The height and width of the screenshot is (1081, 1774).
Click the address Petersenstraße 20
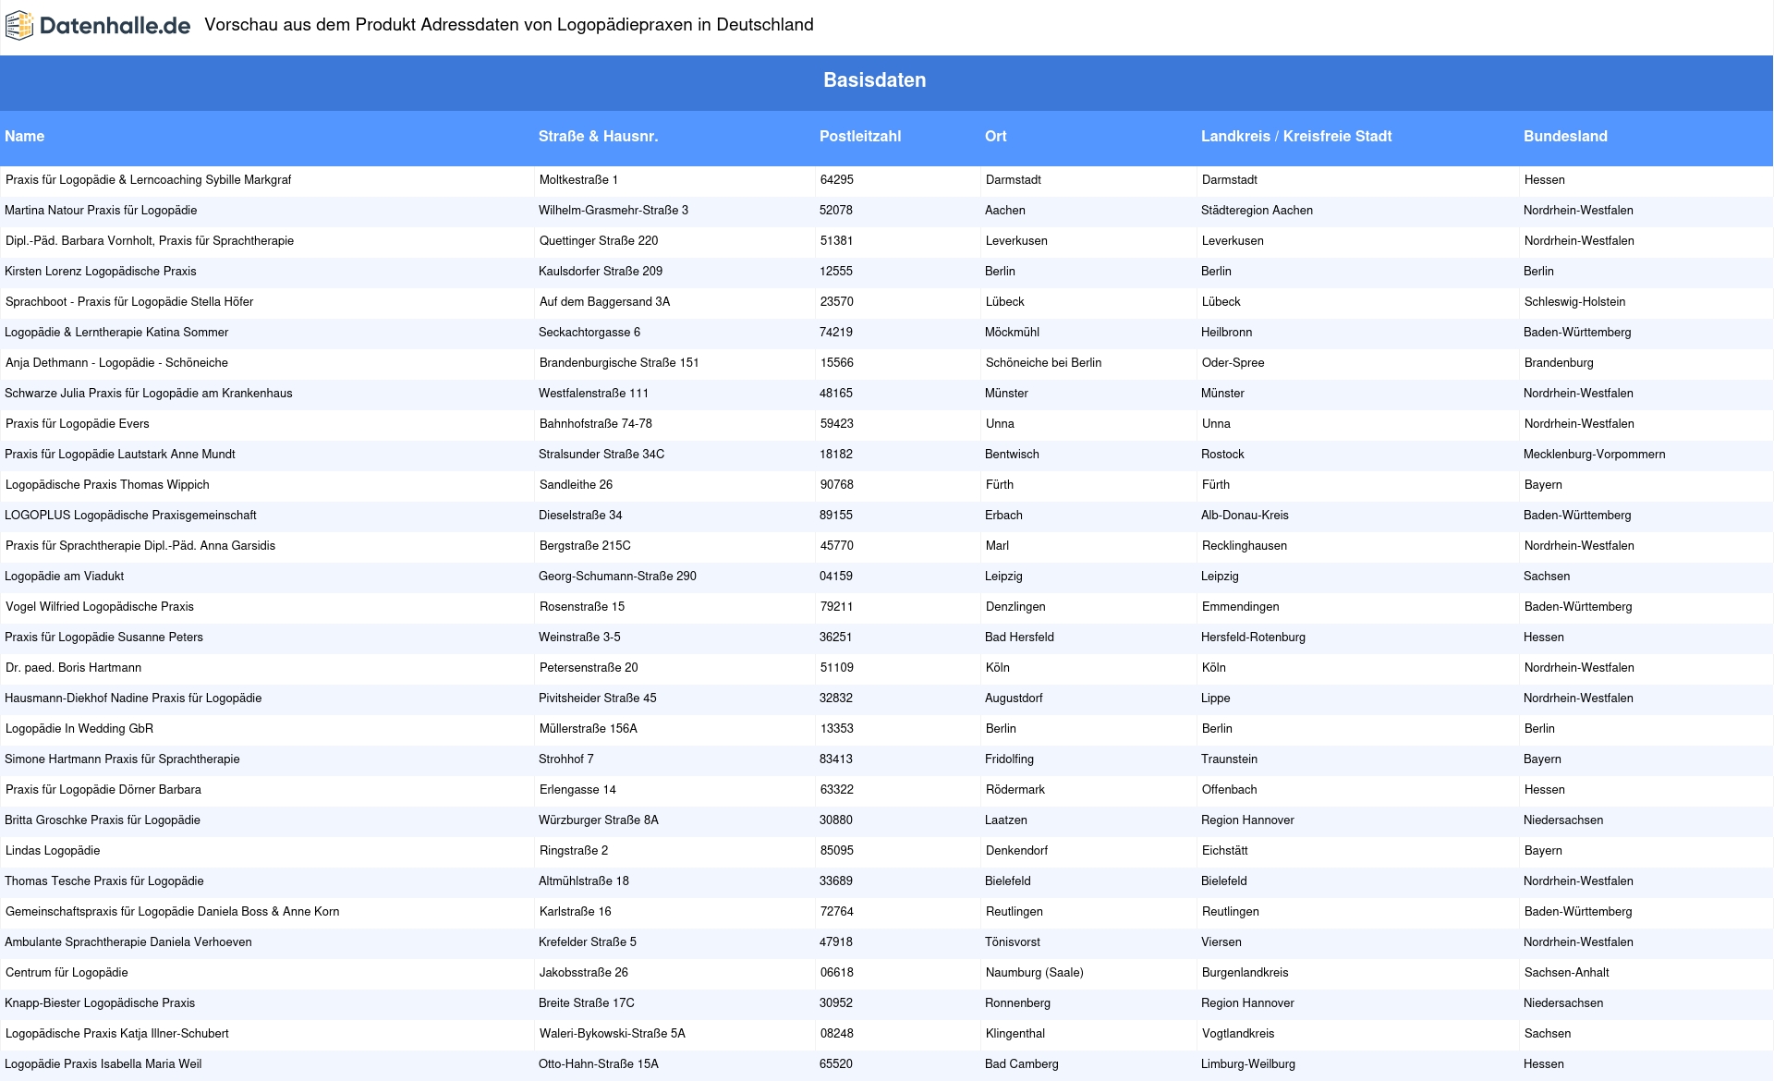click(589, 668)
